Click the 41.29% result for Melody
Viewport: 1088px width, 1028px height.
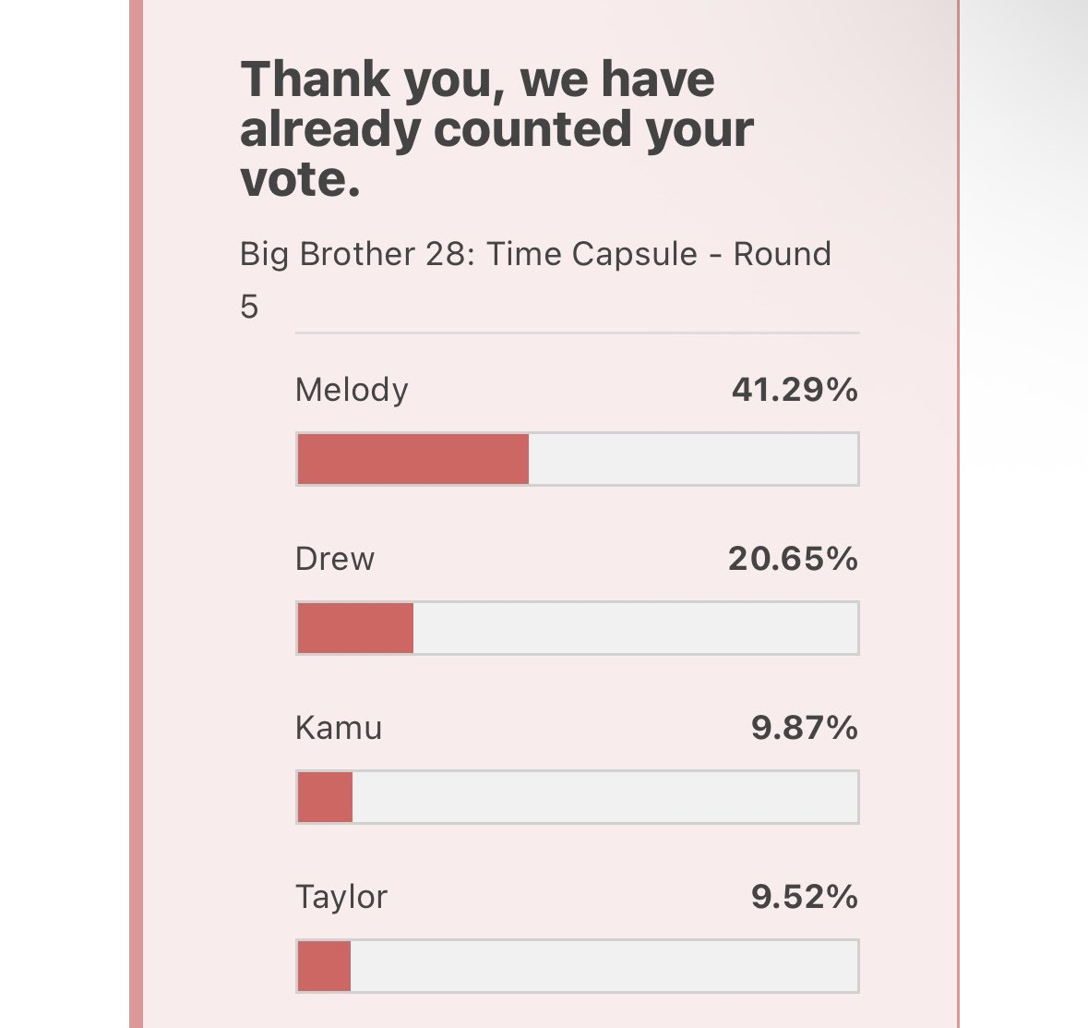tap(795, 389)
